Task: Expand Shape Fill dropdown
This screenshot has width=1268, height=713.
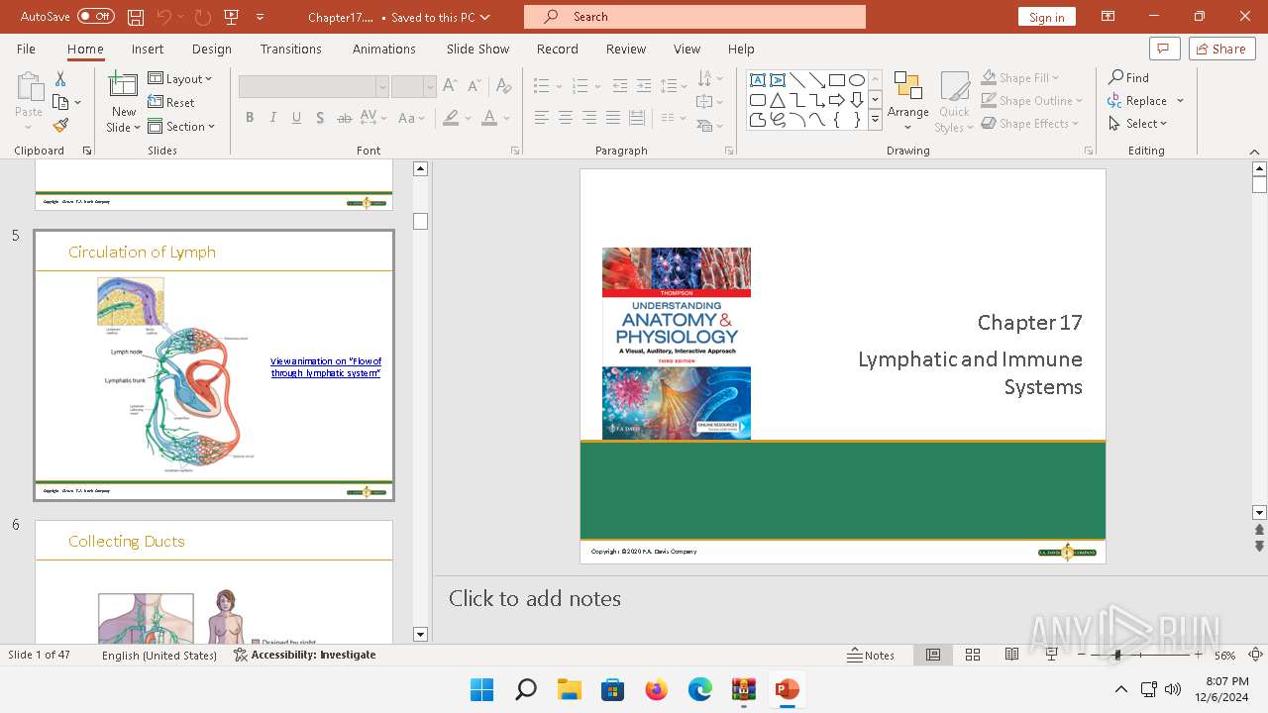Action: (x=1056, y=77)
